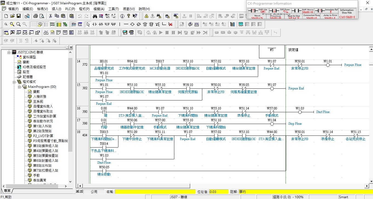Open the PLC(P) menu
Screen dimensions: 373x199
(70, 9)
